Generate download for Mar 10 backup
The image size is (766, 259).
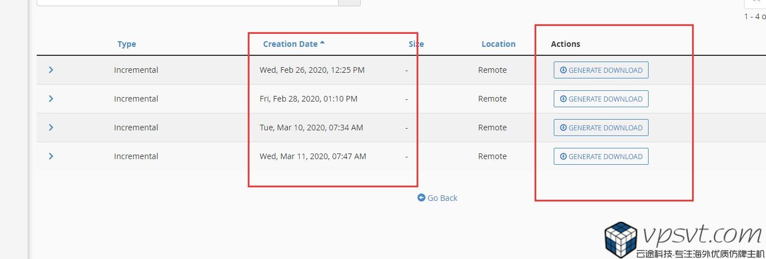pyautogui.click(x=601, y=128)
